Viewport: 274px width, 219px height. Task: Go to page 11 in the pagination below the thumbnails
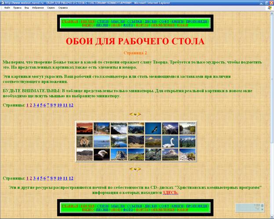(66, 178)
